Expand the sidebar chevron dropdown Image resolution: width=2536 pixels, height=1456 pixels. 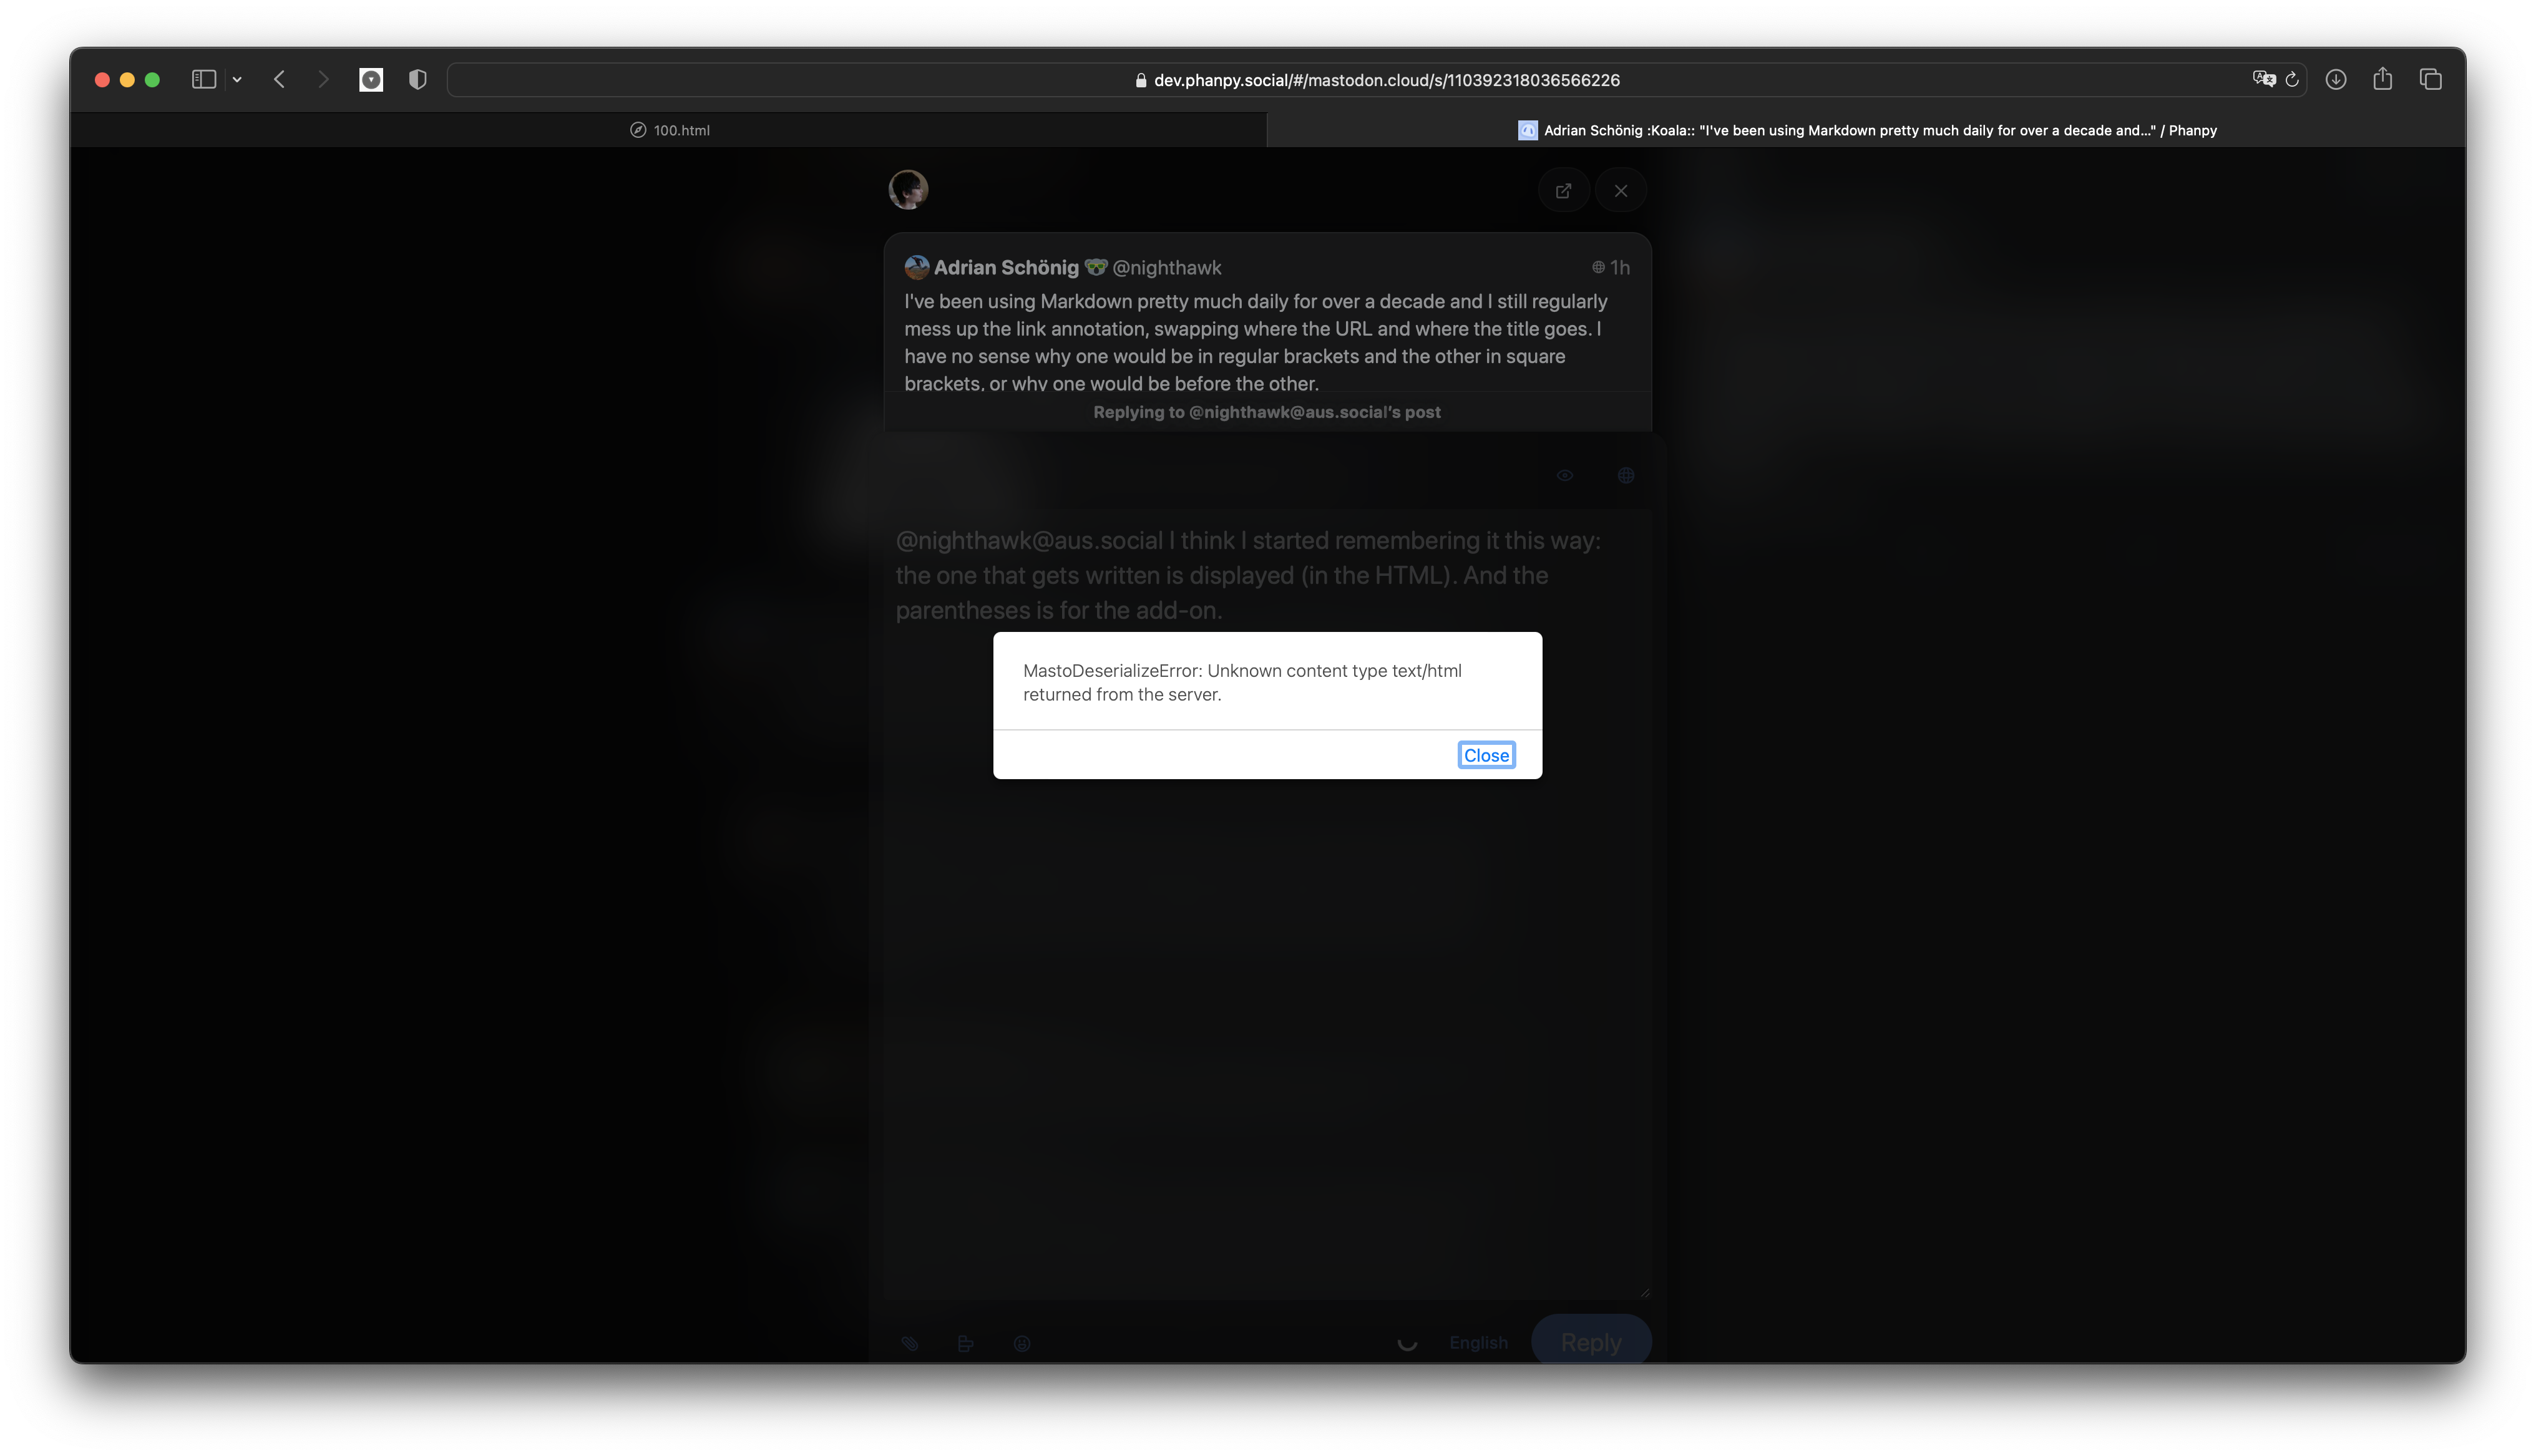[x=237, y=79]
